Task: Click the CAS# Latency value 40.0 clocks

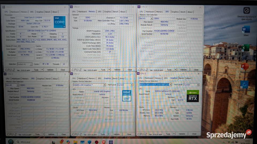Action: pos(110,37)
